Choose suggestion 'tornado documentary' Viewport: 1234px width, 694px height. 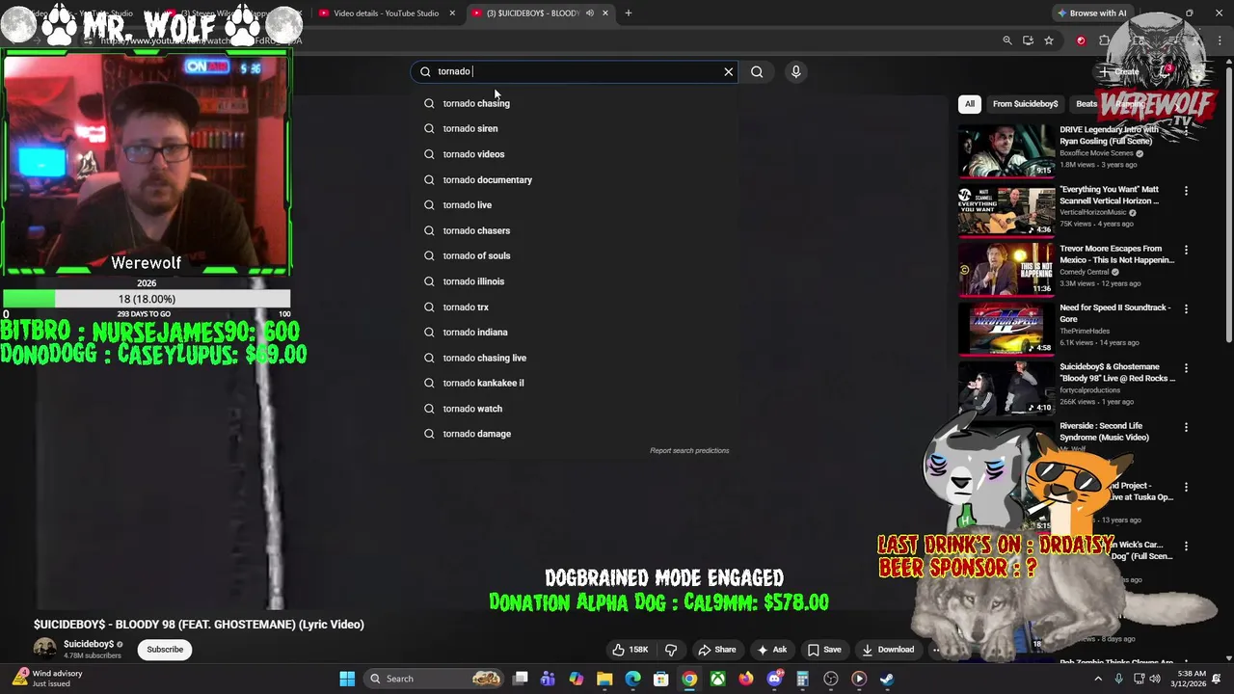tap(576, 179)
